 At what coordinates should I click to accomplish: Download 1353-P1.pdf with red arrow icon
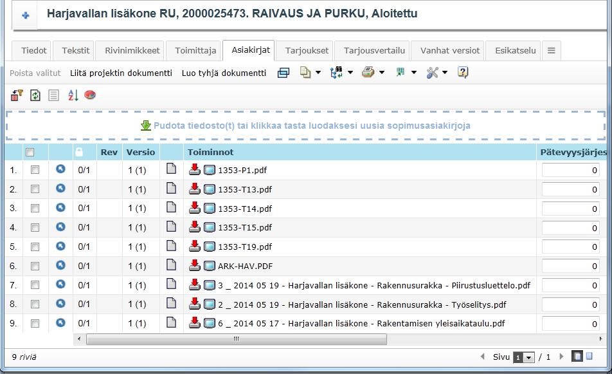[x=194, y=169]
